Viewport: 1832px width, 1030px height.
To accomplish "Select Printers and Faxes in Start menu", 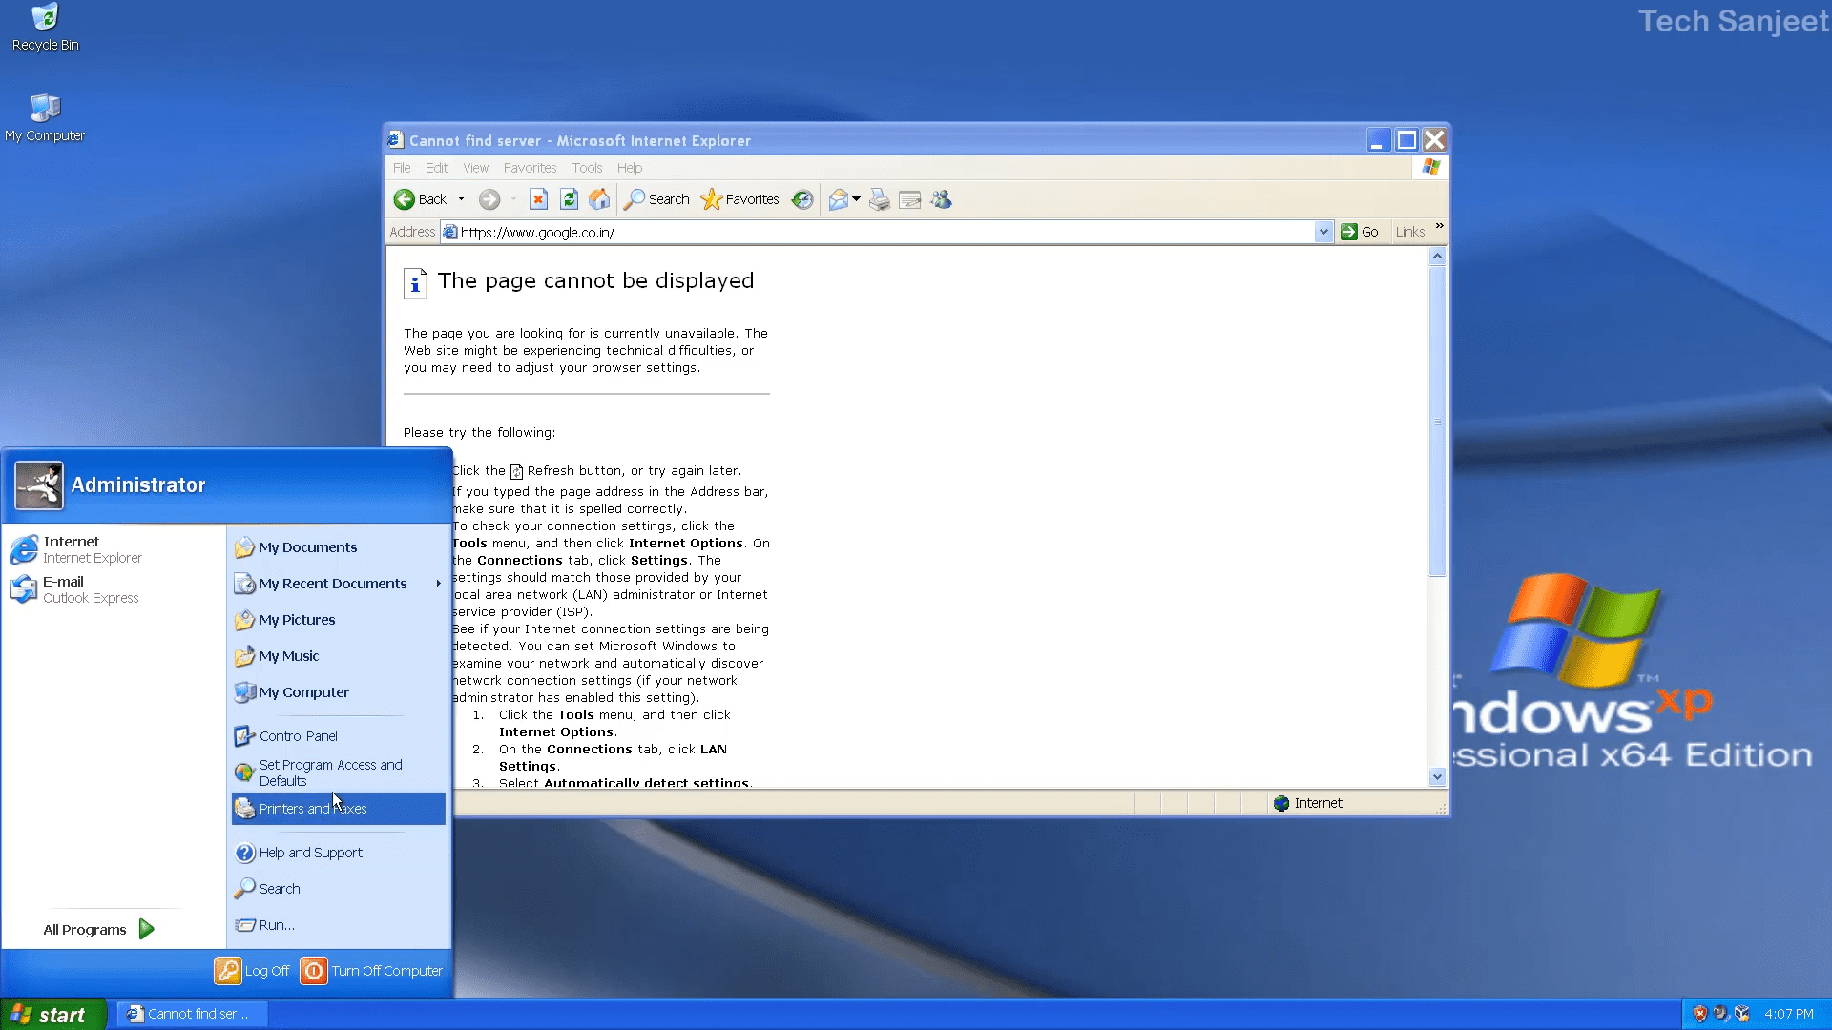I will tap(312, 808).
